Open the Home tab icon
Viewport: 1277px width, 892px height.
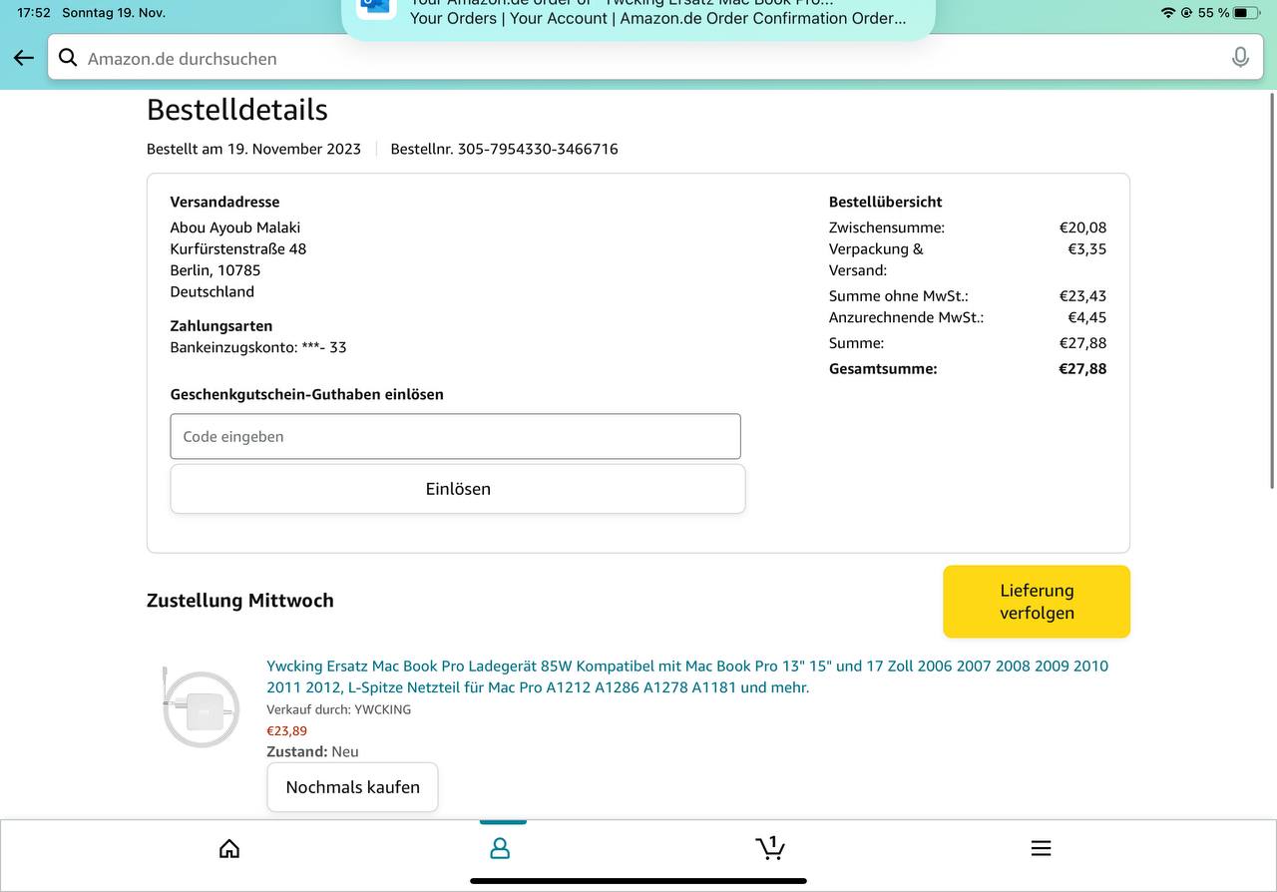point(229,848)
